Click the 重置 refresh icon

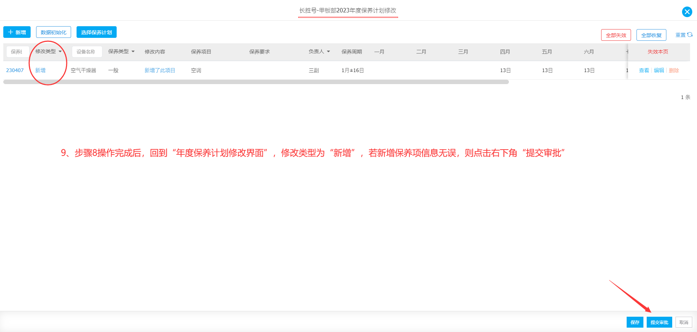tap(690, 35)
